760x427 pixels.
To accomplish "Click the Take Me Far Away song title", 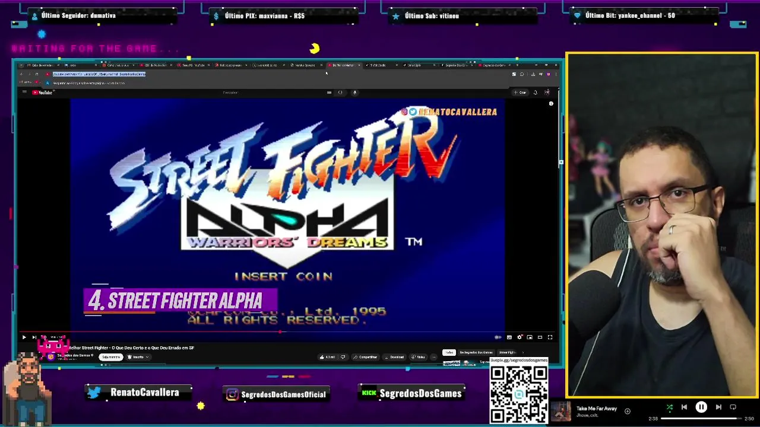I will pos(597,409).
